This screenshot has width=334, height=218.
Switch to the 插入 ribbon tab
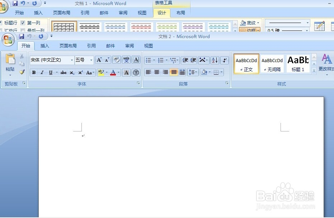(x=44, y=46)
